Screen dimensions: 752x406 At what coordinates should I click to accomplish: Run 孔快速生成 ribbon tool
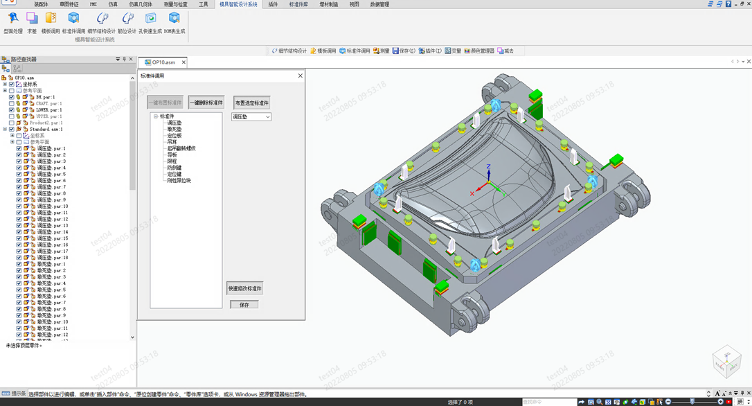tap(150, 23)
